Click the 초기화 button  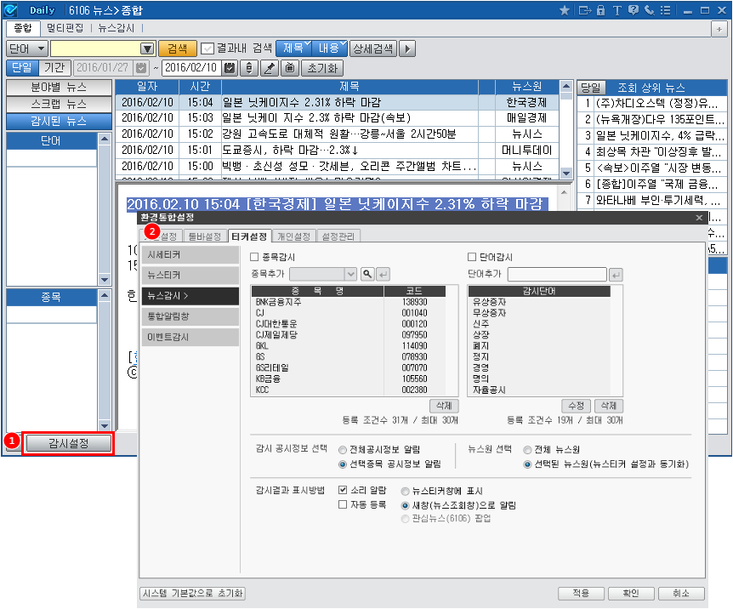[x=322, y=68]
